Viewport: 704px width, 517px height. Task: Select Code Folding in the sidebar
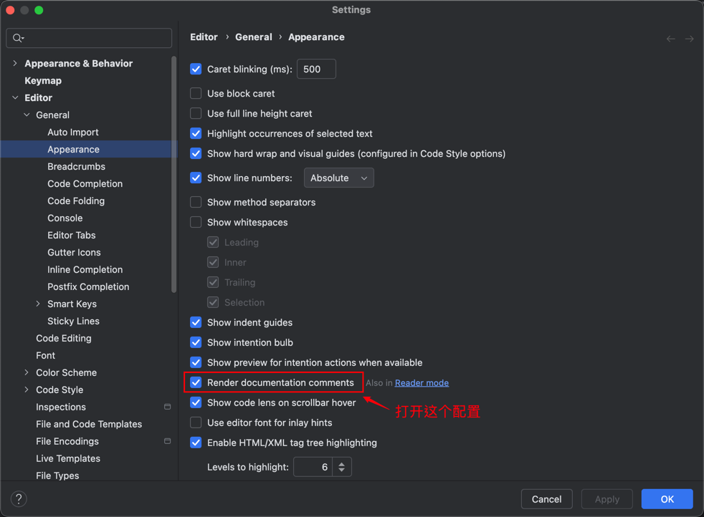tap(76, 201)
